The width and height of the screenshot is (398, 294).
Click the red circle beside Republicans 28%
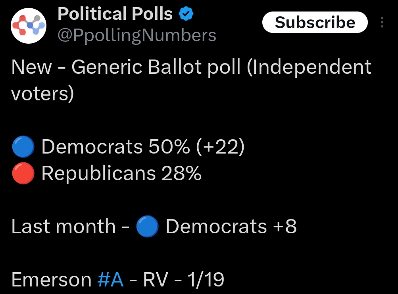click(x=24, y=173)
